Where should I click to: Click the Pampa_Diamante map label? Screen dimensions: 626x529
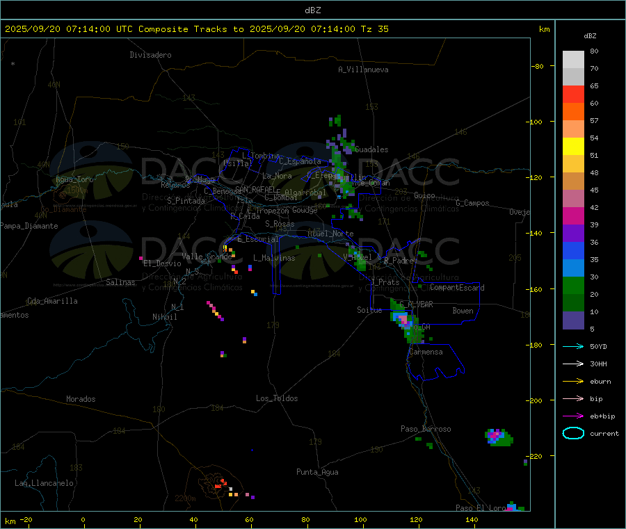coord(29,226)
